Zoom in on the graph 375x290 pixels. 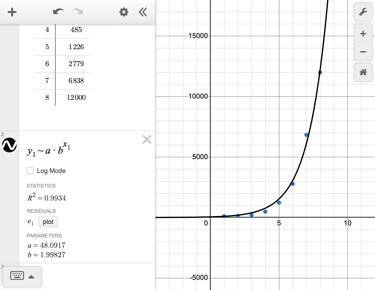tap(363, 33)
